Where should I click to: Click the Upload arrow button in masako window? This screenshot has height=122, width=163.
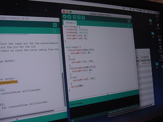click(x=69, y=17)
